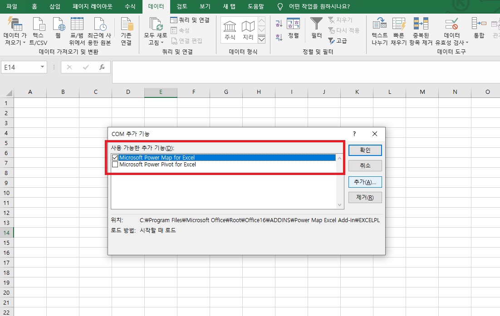Click 다시 적용 filter option
500x316 pixels.
coord(344,30)
